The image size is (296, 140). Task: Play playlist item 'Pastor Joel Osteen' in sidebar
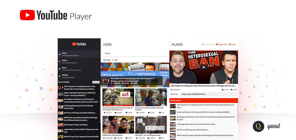[79, 94]
